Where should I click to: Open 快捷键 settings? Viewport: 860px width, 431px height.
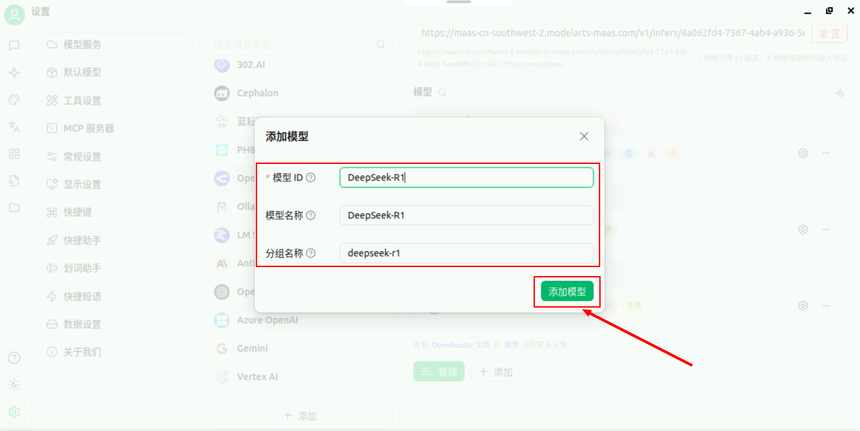(x=116, y=212)
